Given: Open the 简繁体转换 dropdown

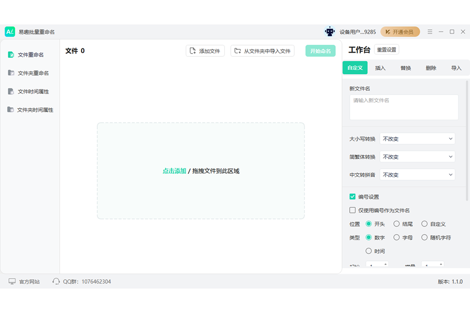Looking at the screenshot, I should [x=417, y=156].
